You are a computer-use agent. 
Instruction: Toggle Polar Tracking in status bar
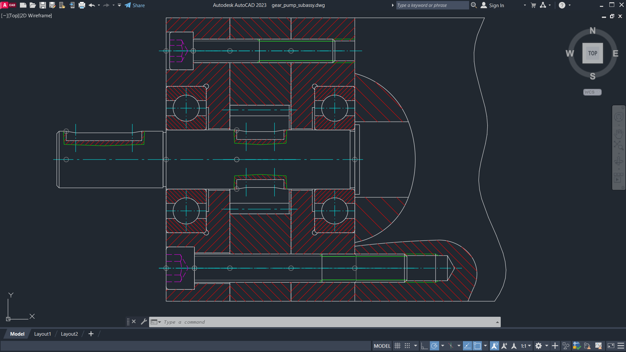[434, 346]
